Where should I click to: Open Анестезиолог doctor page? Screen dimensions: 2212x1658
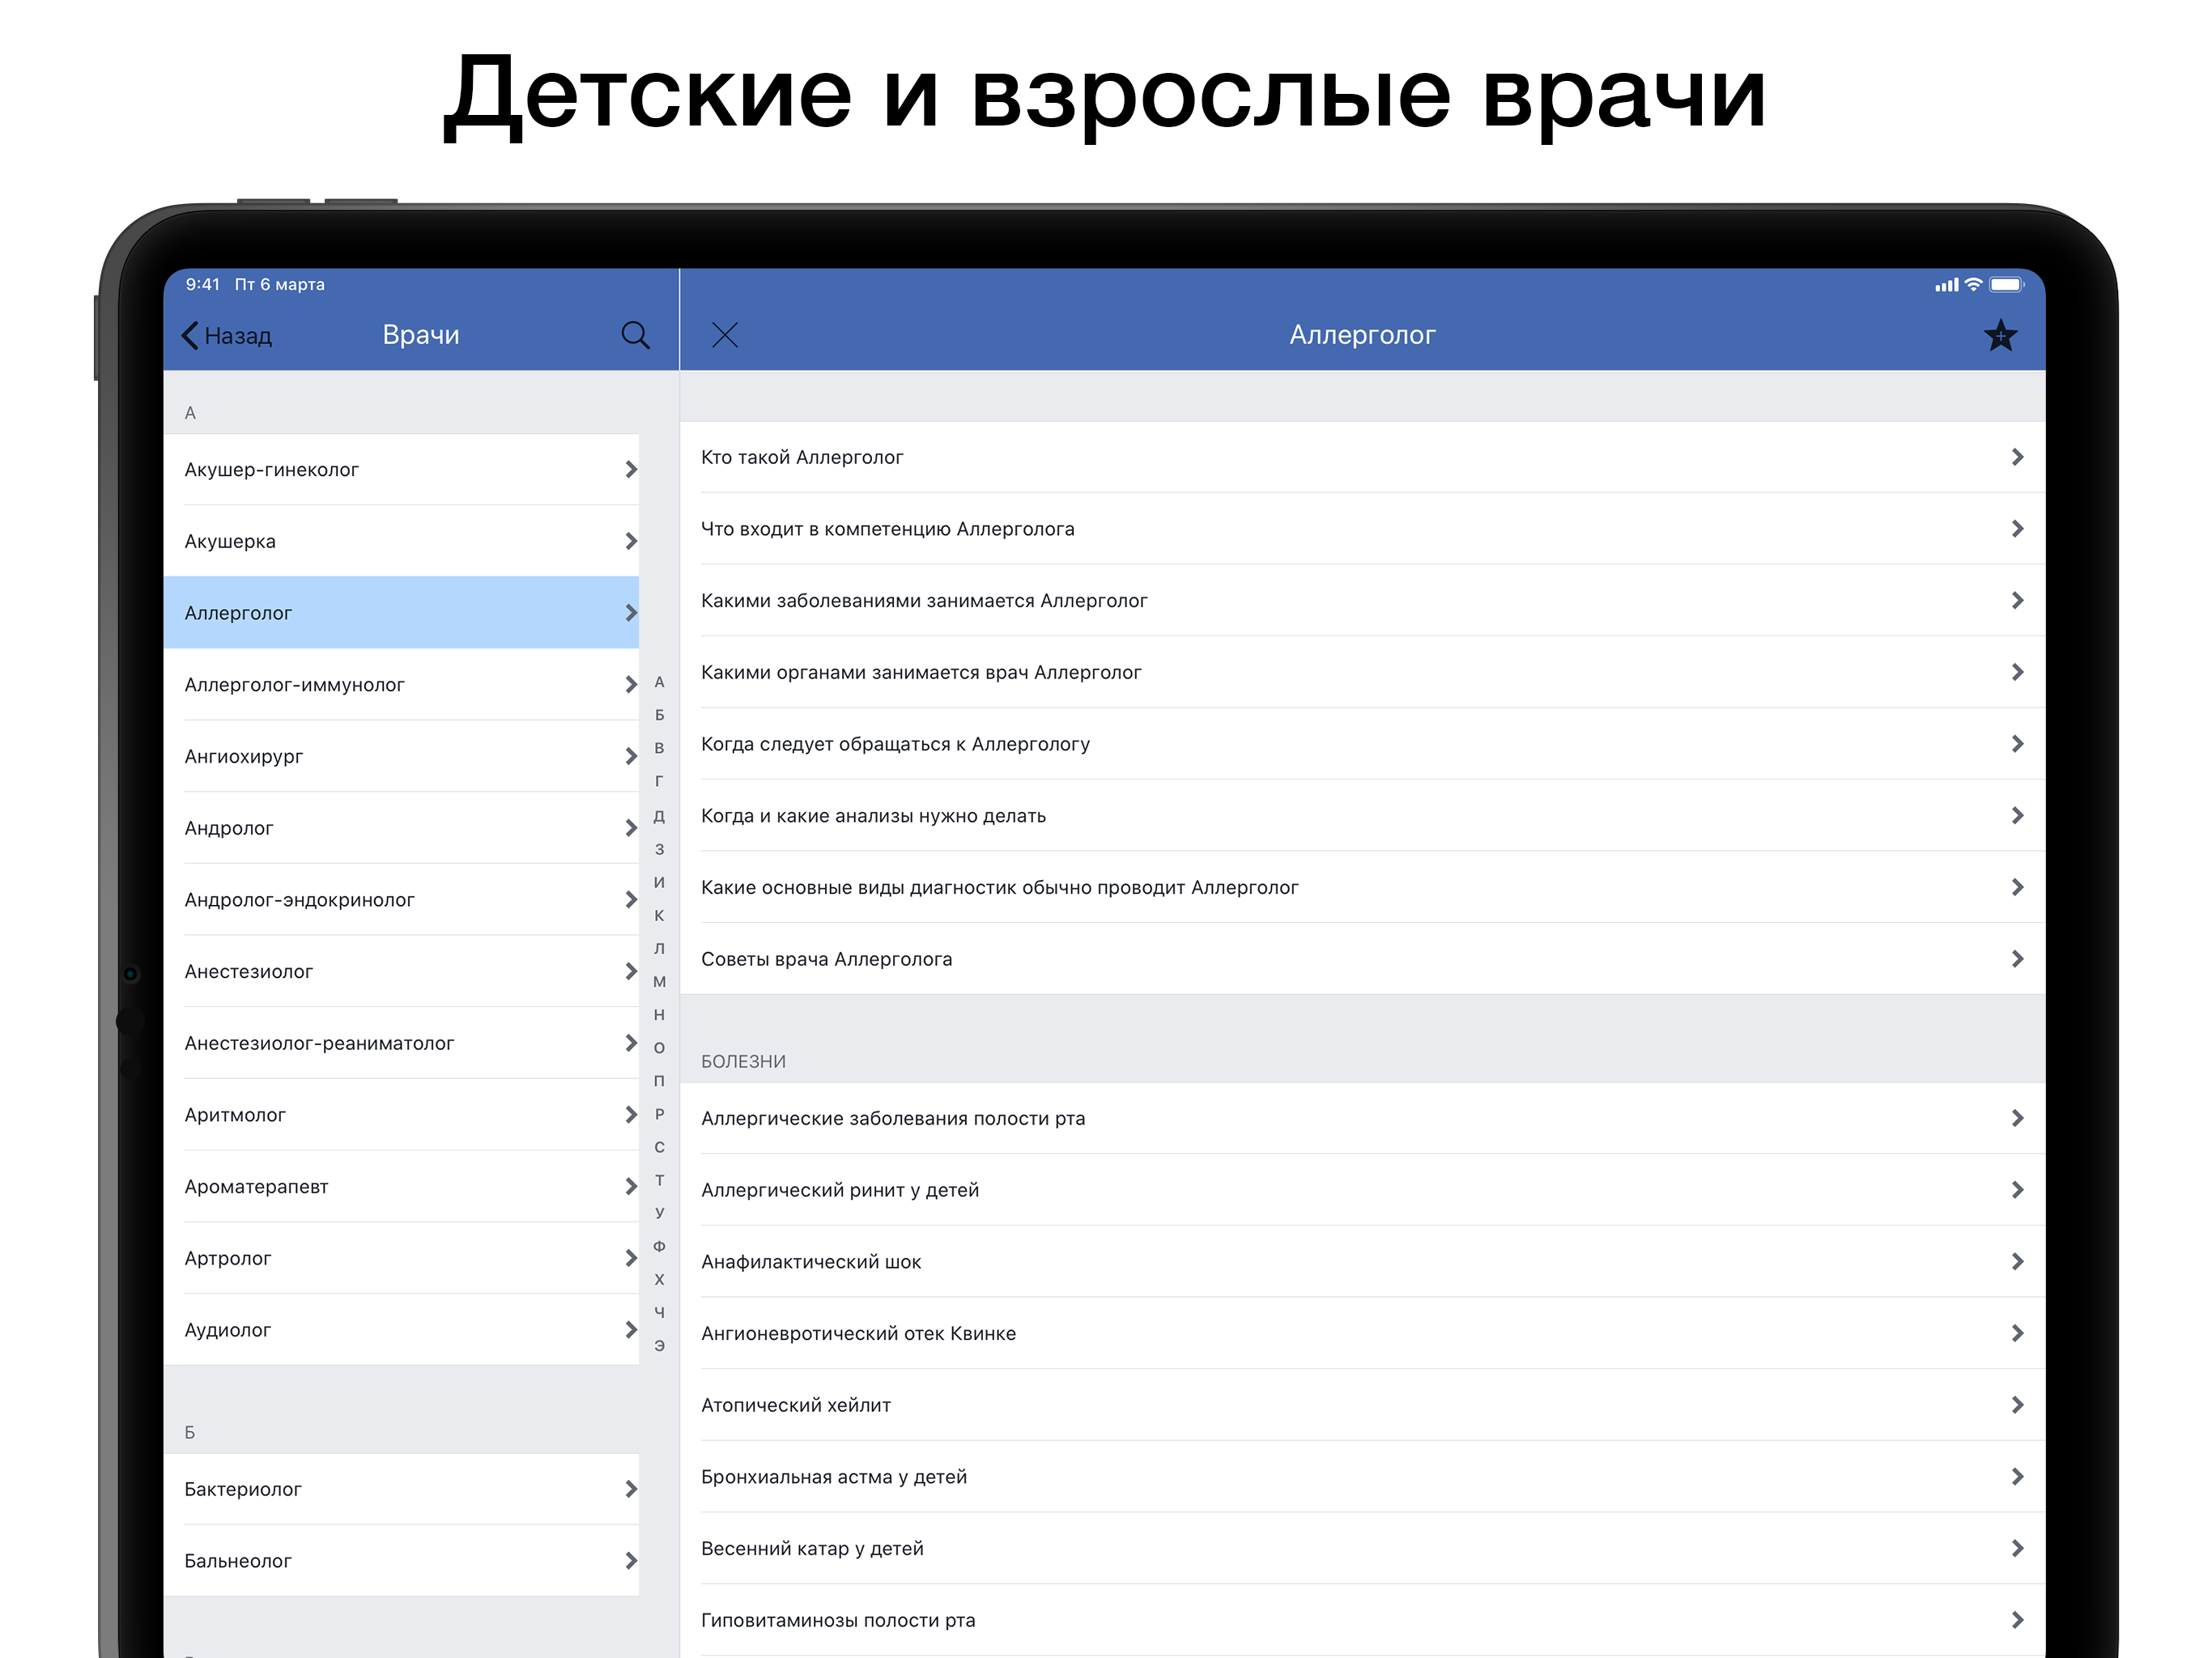tap(401, 971)
